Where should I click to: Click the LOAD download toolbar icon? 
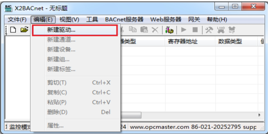(x=221, y=30)
